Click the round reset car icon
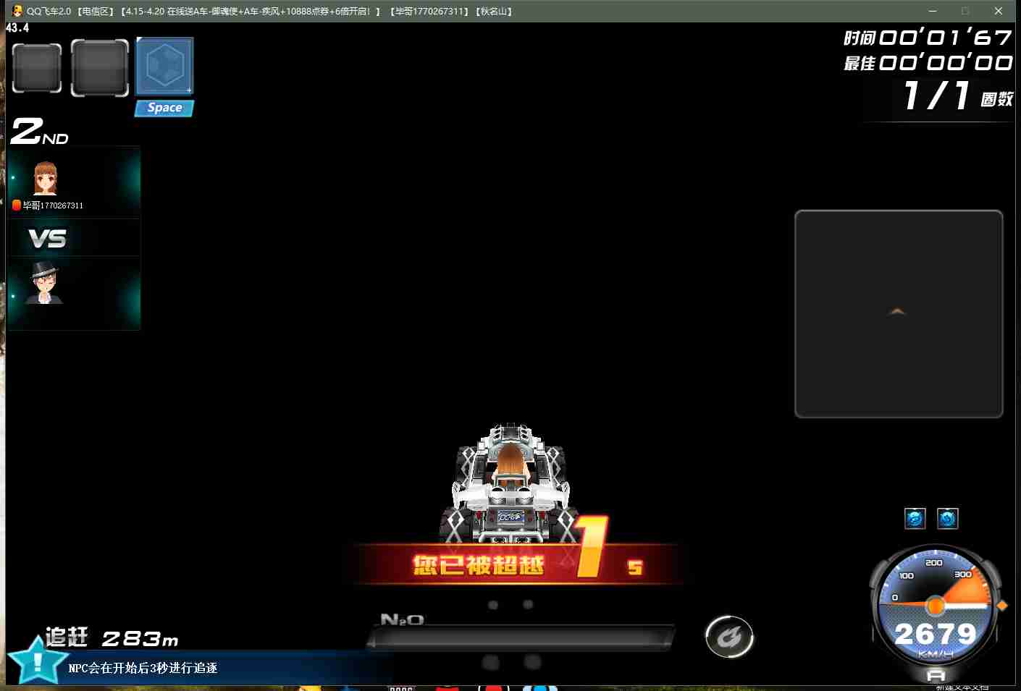The width and height of the screenshot is (1021, 691). click(x=729, y=637)
